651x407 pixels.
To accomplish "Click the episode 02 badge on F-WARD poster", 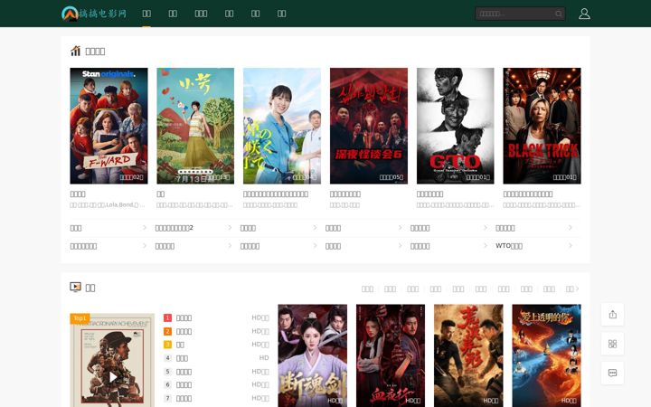I will click(132, 177).
